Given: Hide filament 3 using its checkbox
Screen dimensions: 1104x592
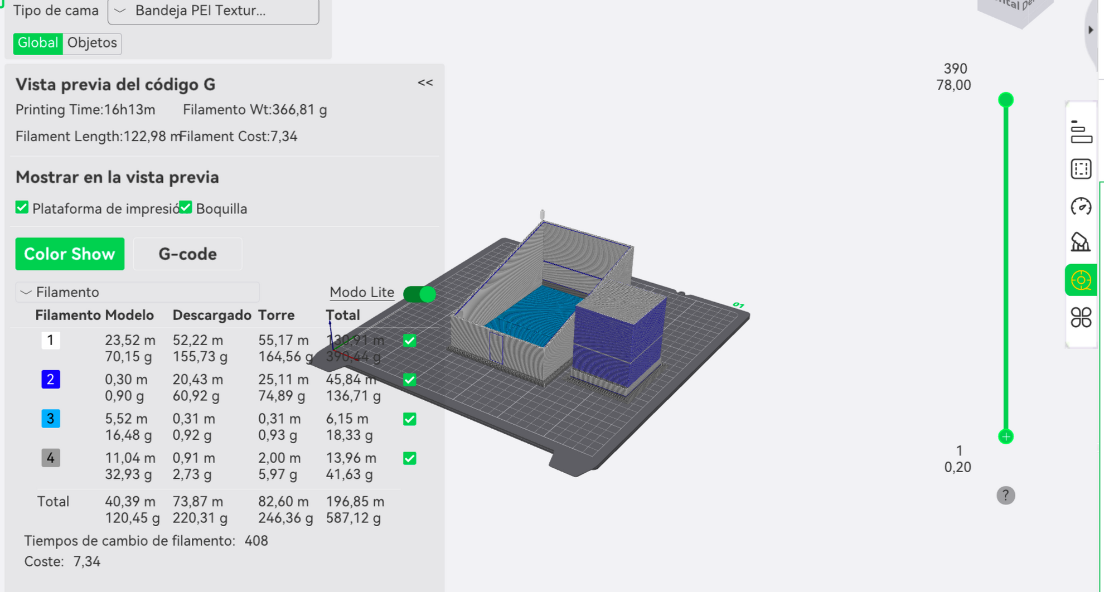Looking at the screenshot, I should pyautogui.click(x=409, y=419).
